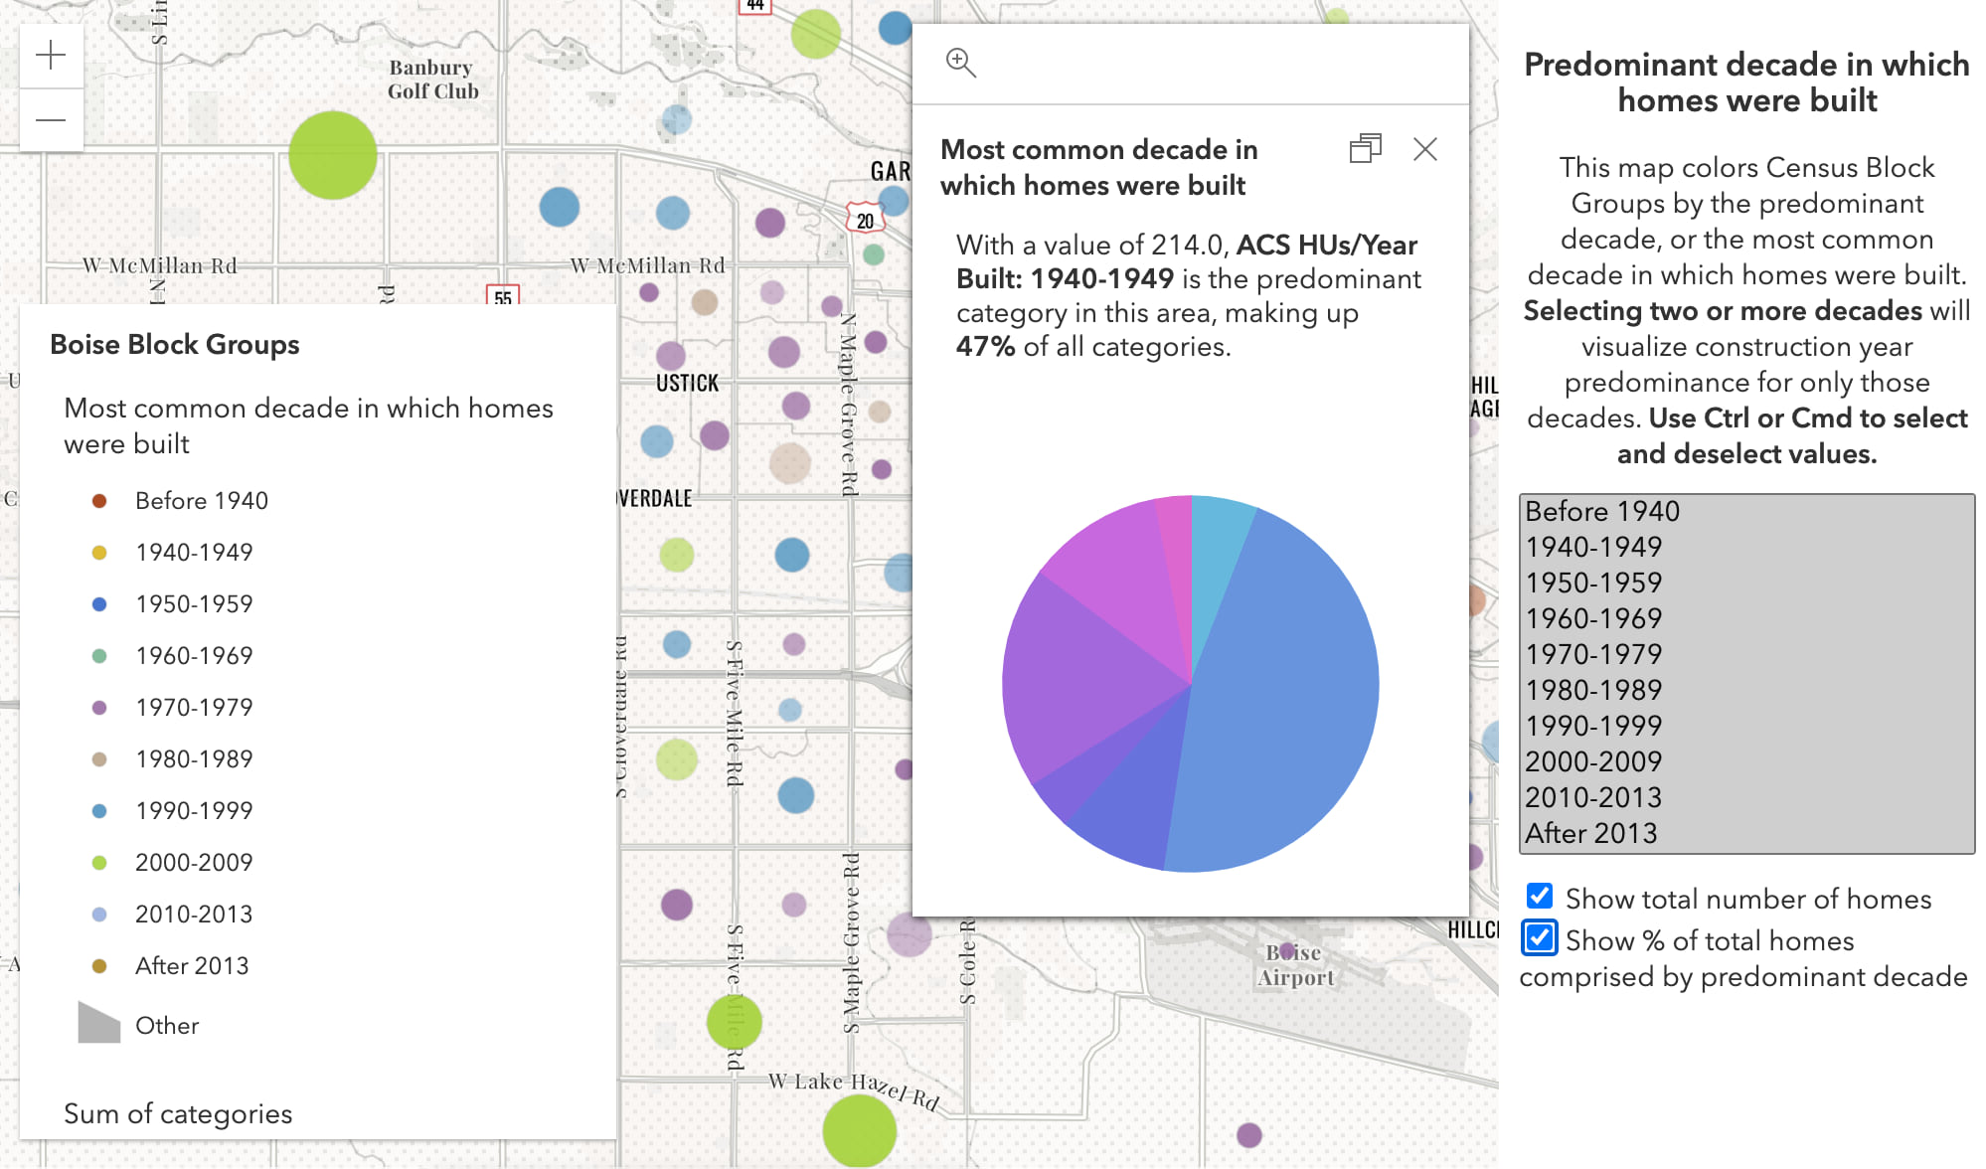Close the popup with the X icon
This screenshot has height=1169, width=1986.
[1424, 149]
